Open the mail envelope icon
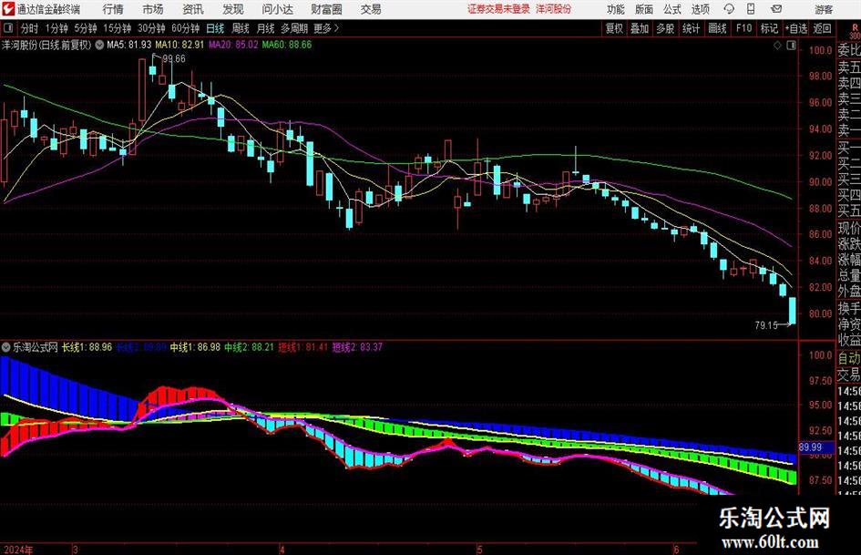The height and width of the screenshot is (555, 861). [x=776, y=9]
